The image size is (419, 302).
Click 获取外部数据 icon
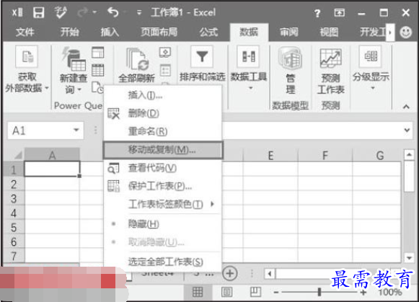tap(27, 57)
